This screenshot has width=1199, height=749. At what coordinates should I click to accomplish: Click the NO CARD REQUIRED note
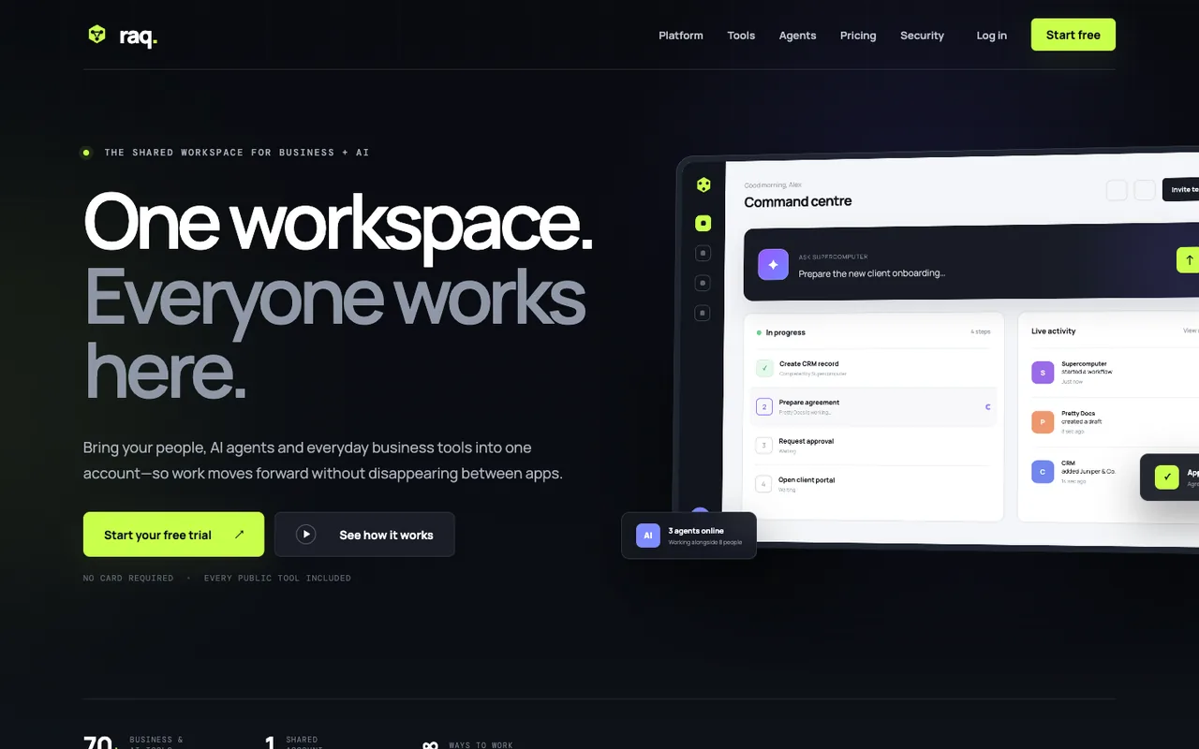tap(128, 579)
